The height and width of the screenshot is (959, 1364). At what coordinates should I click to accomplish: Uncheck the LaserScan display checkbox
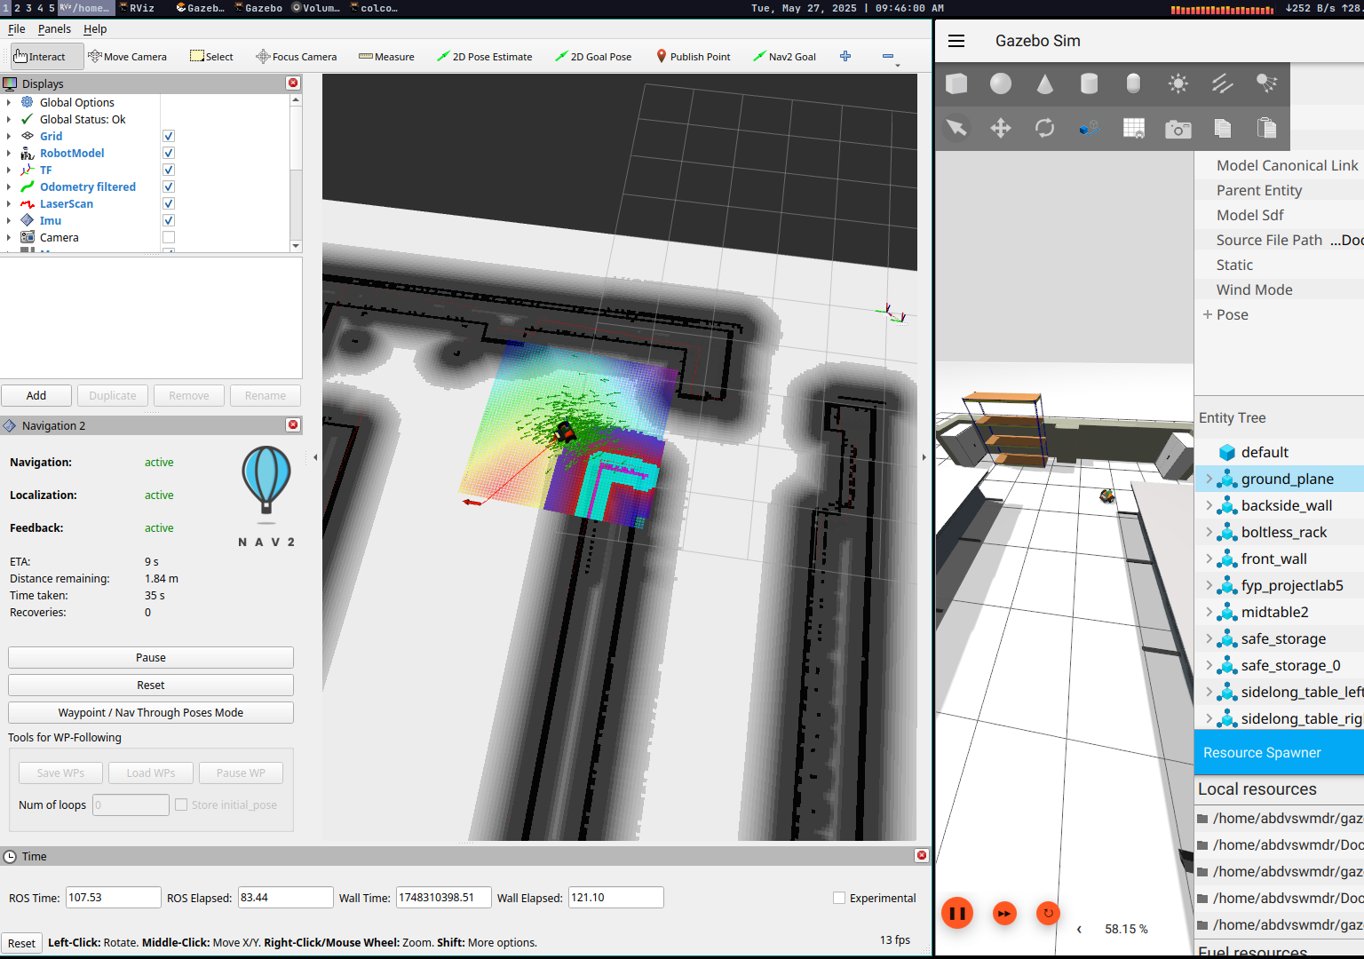click(169, 204)
